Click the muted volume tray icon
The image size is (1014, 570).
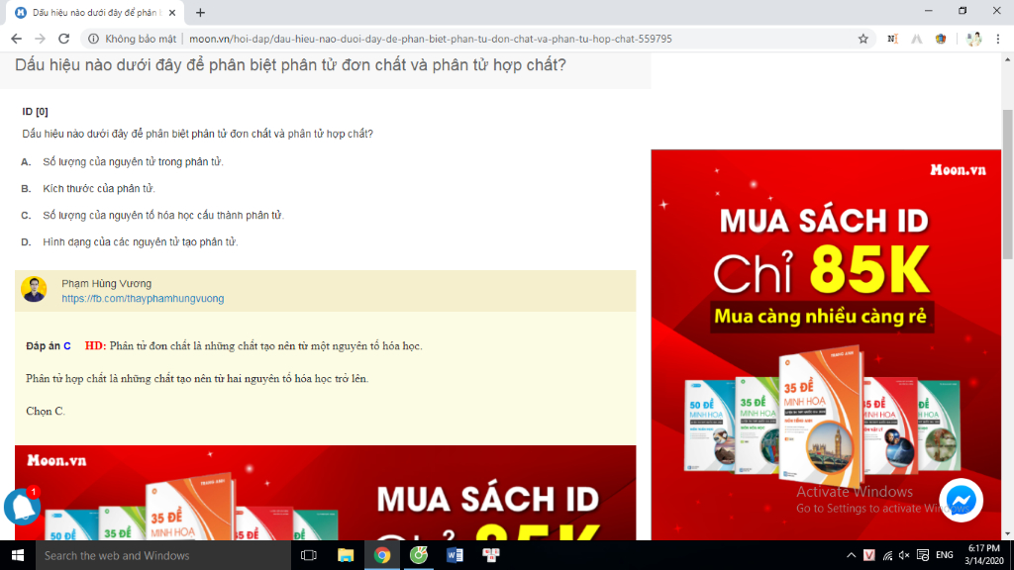(905, 555)
